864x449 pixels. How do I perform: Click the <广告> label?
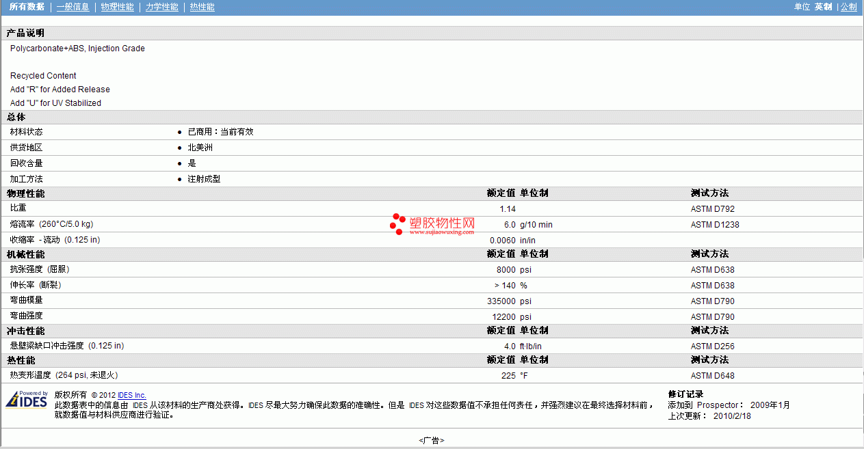pos(432,441)
